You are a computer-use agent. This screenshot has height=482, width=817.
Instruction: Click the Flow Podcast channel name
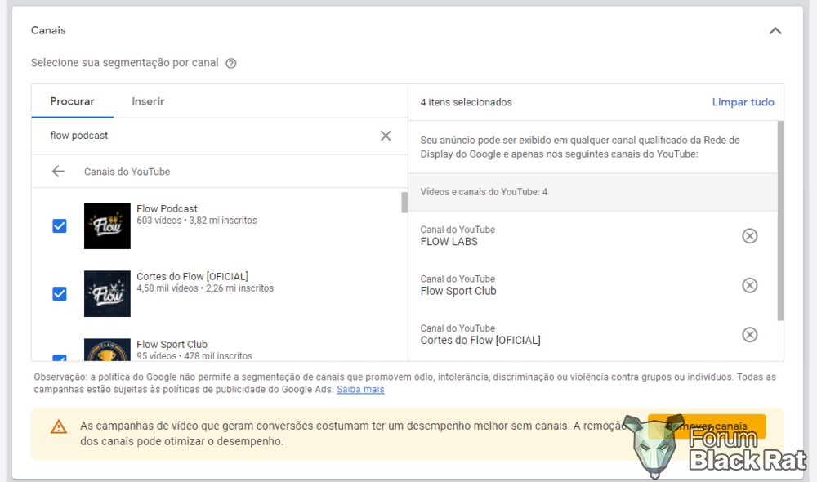tap(167, 208)
